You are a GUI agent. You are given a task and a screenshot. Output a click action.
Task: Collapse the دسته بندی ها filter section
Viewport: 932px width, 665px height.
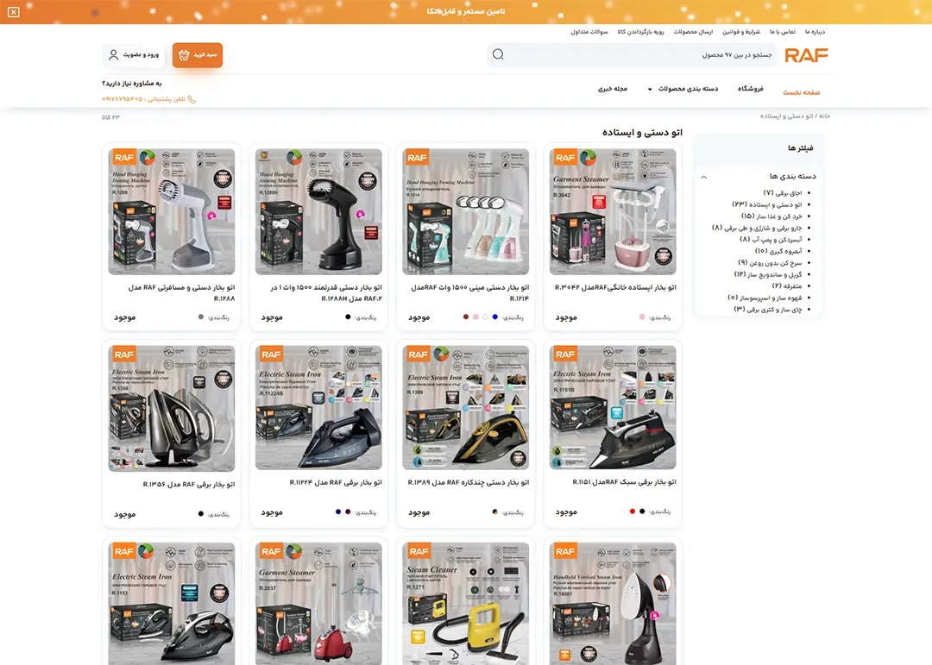point(704,177)
